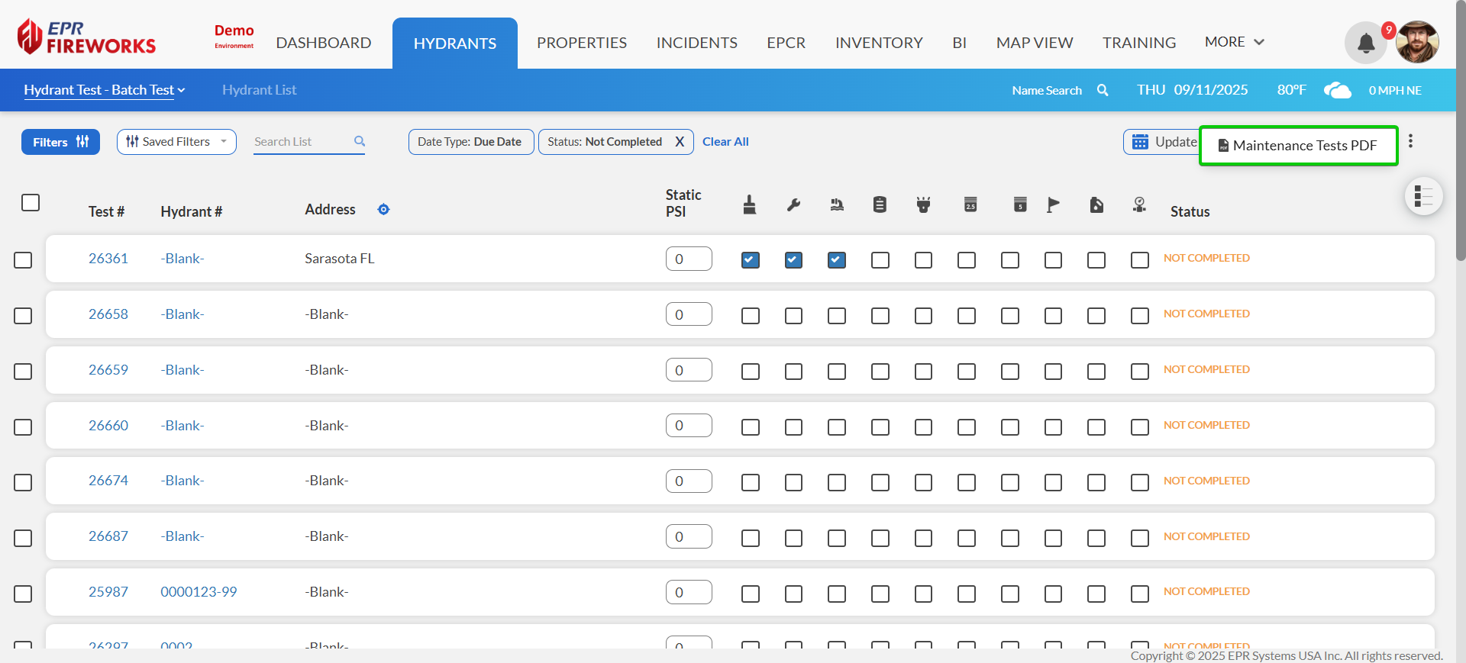Image resolution: width=1466 pixels, height=663 pixels.
Task: Toggle the select-all checkbox in header
Action: [x=31, y=202]
